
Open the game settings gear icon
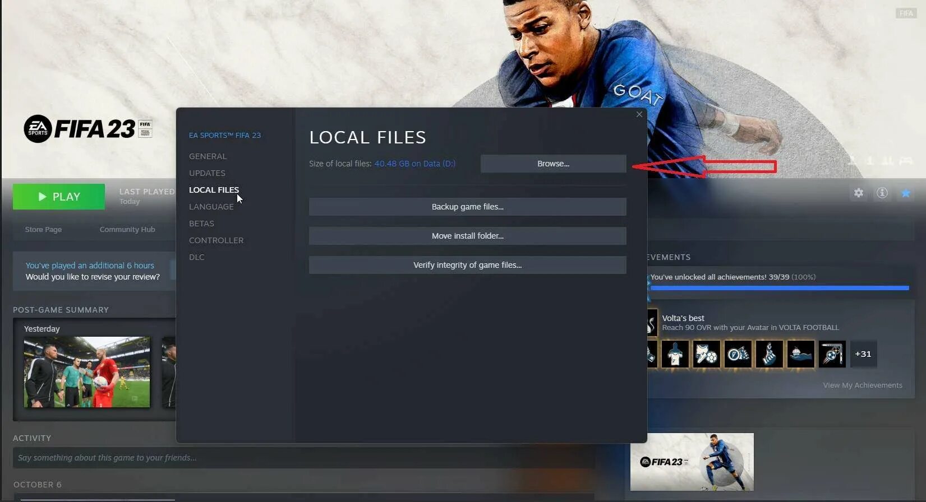point(859,193)
